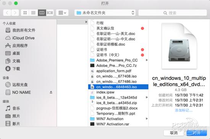Click 添加标记 link in preview
The height and width of the screenshot is (139, 210).
pos(184,110)
